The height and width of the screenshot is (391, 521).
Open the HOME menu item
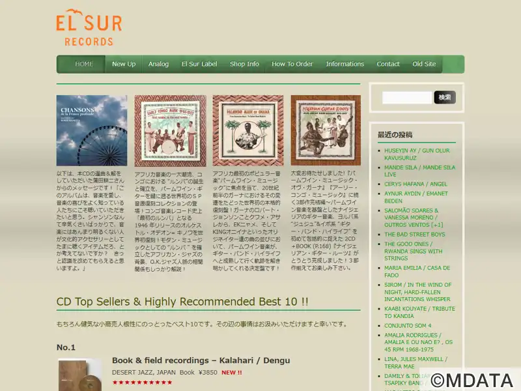pyautogui.click(x=84, y=64)
